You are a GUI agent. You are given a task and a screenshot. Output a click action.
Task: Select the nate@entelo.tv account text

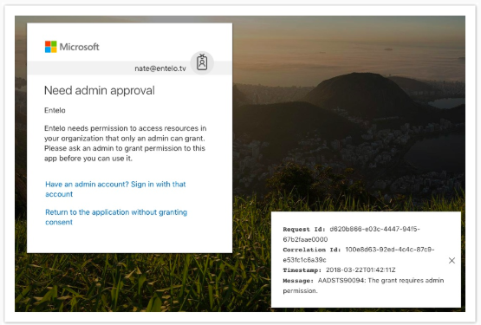pyautogui.click(x=160, y=68)
